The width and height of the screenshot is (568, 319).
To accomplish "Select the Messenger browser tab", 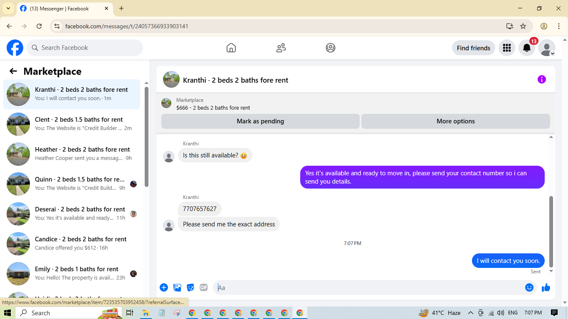I will click(x=64, y=8).
